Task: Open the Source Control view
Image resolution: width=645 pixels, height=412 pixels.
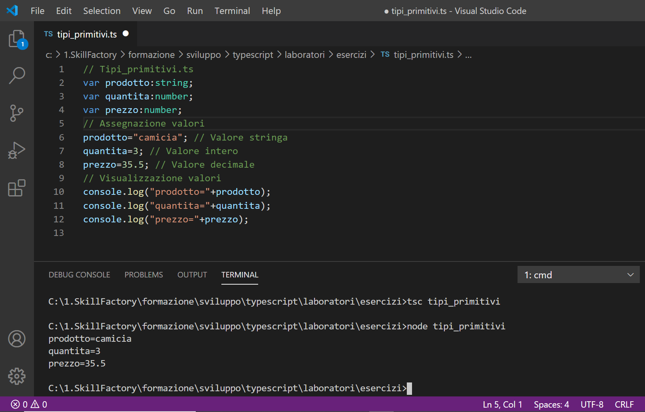Action: pyautogui.click(x=17, y=113)
